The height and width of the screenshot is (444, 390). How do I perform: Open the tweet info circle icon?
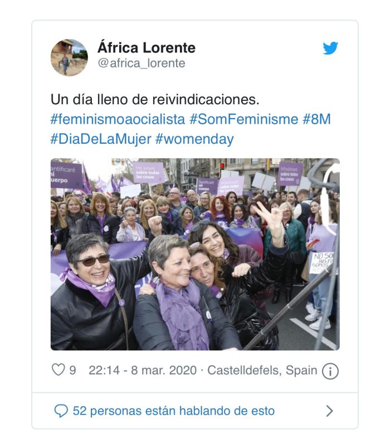[x=330, y=371]
